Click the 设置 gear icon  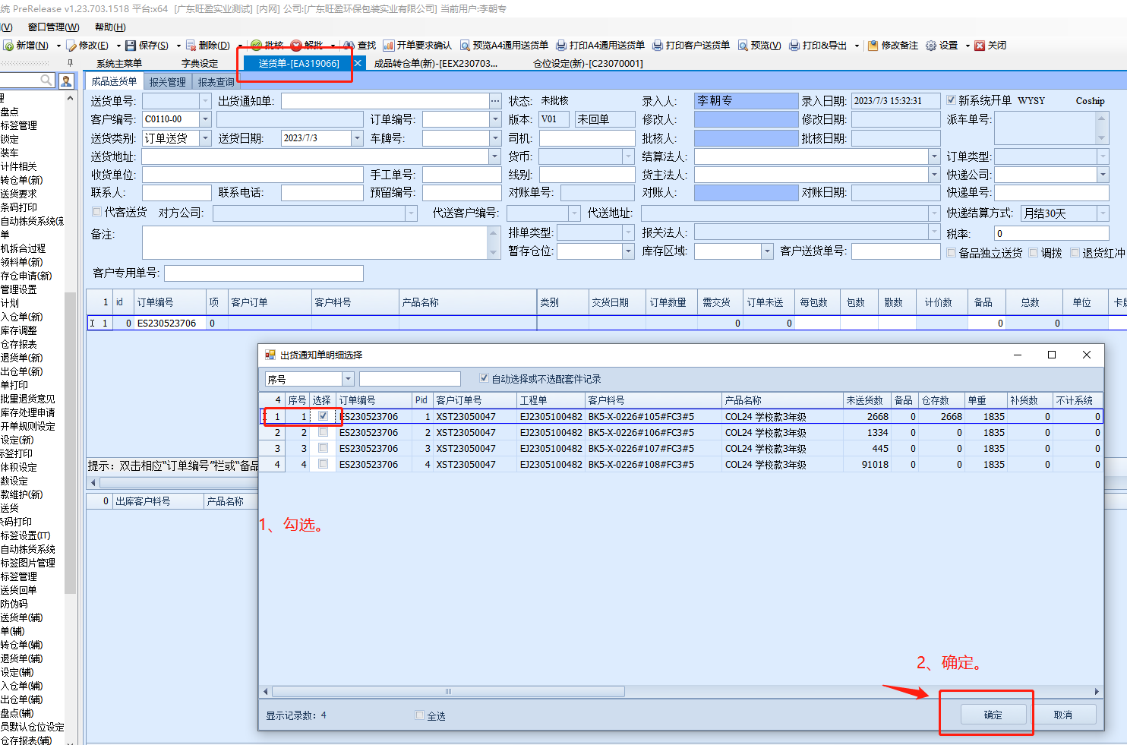pos(931,46)
